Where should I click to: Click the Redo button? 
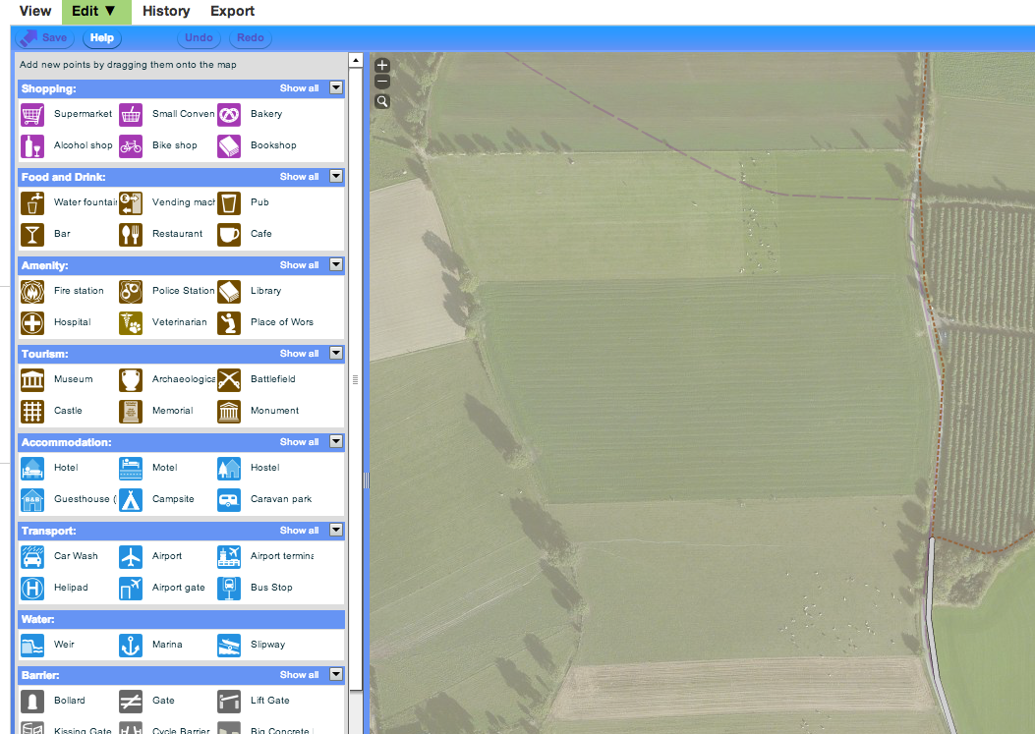(x=251, y=37)
